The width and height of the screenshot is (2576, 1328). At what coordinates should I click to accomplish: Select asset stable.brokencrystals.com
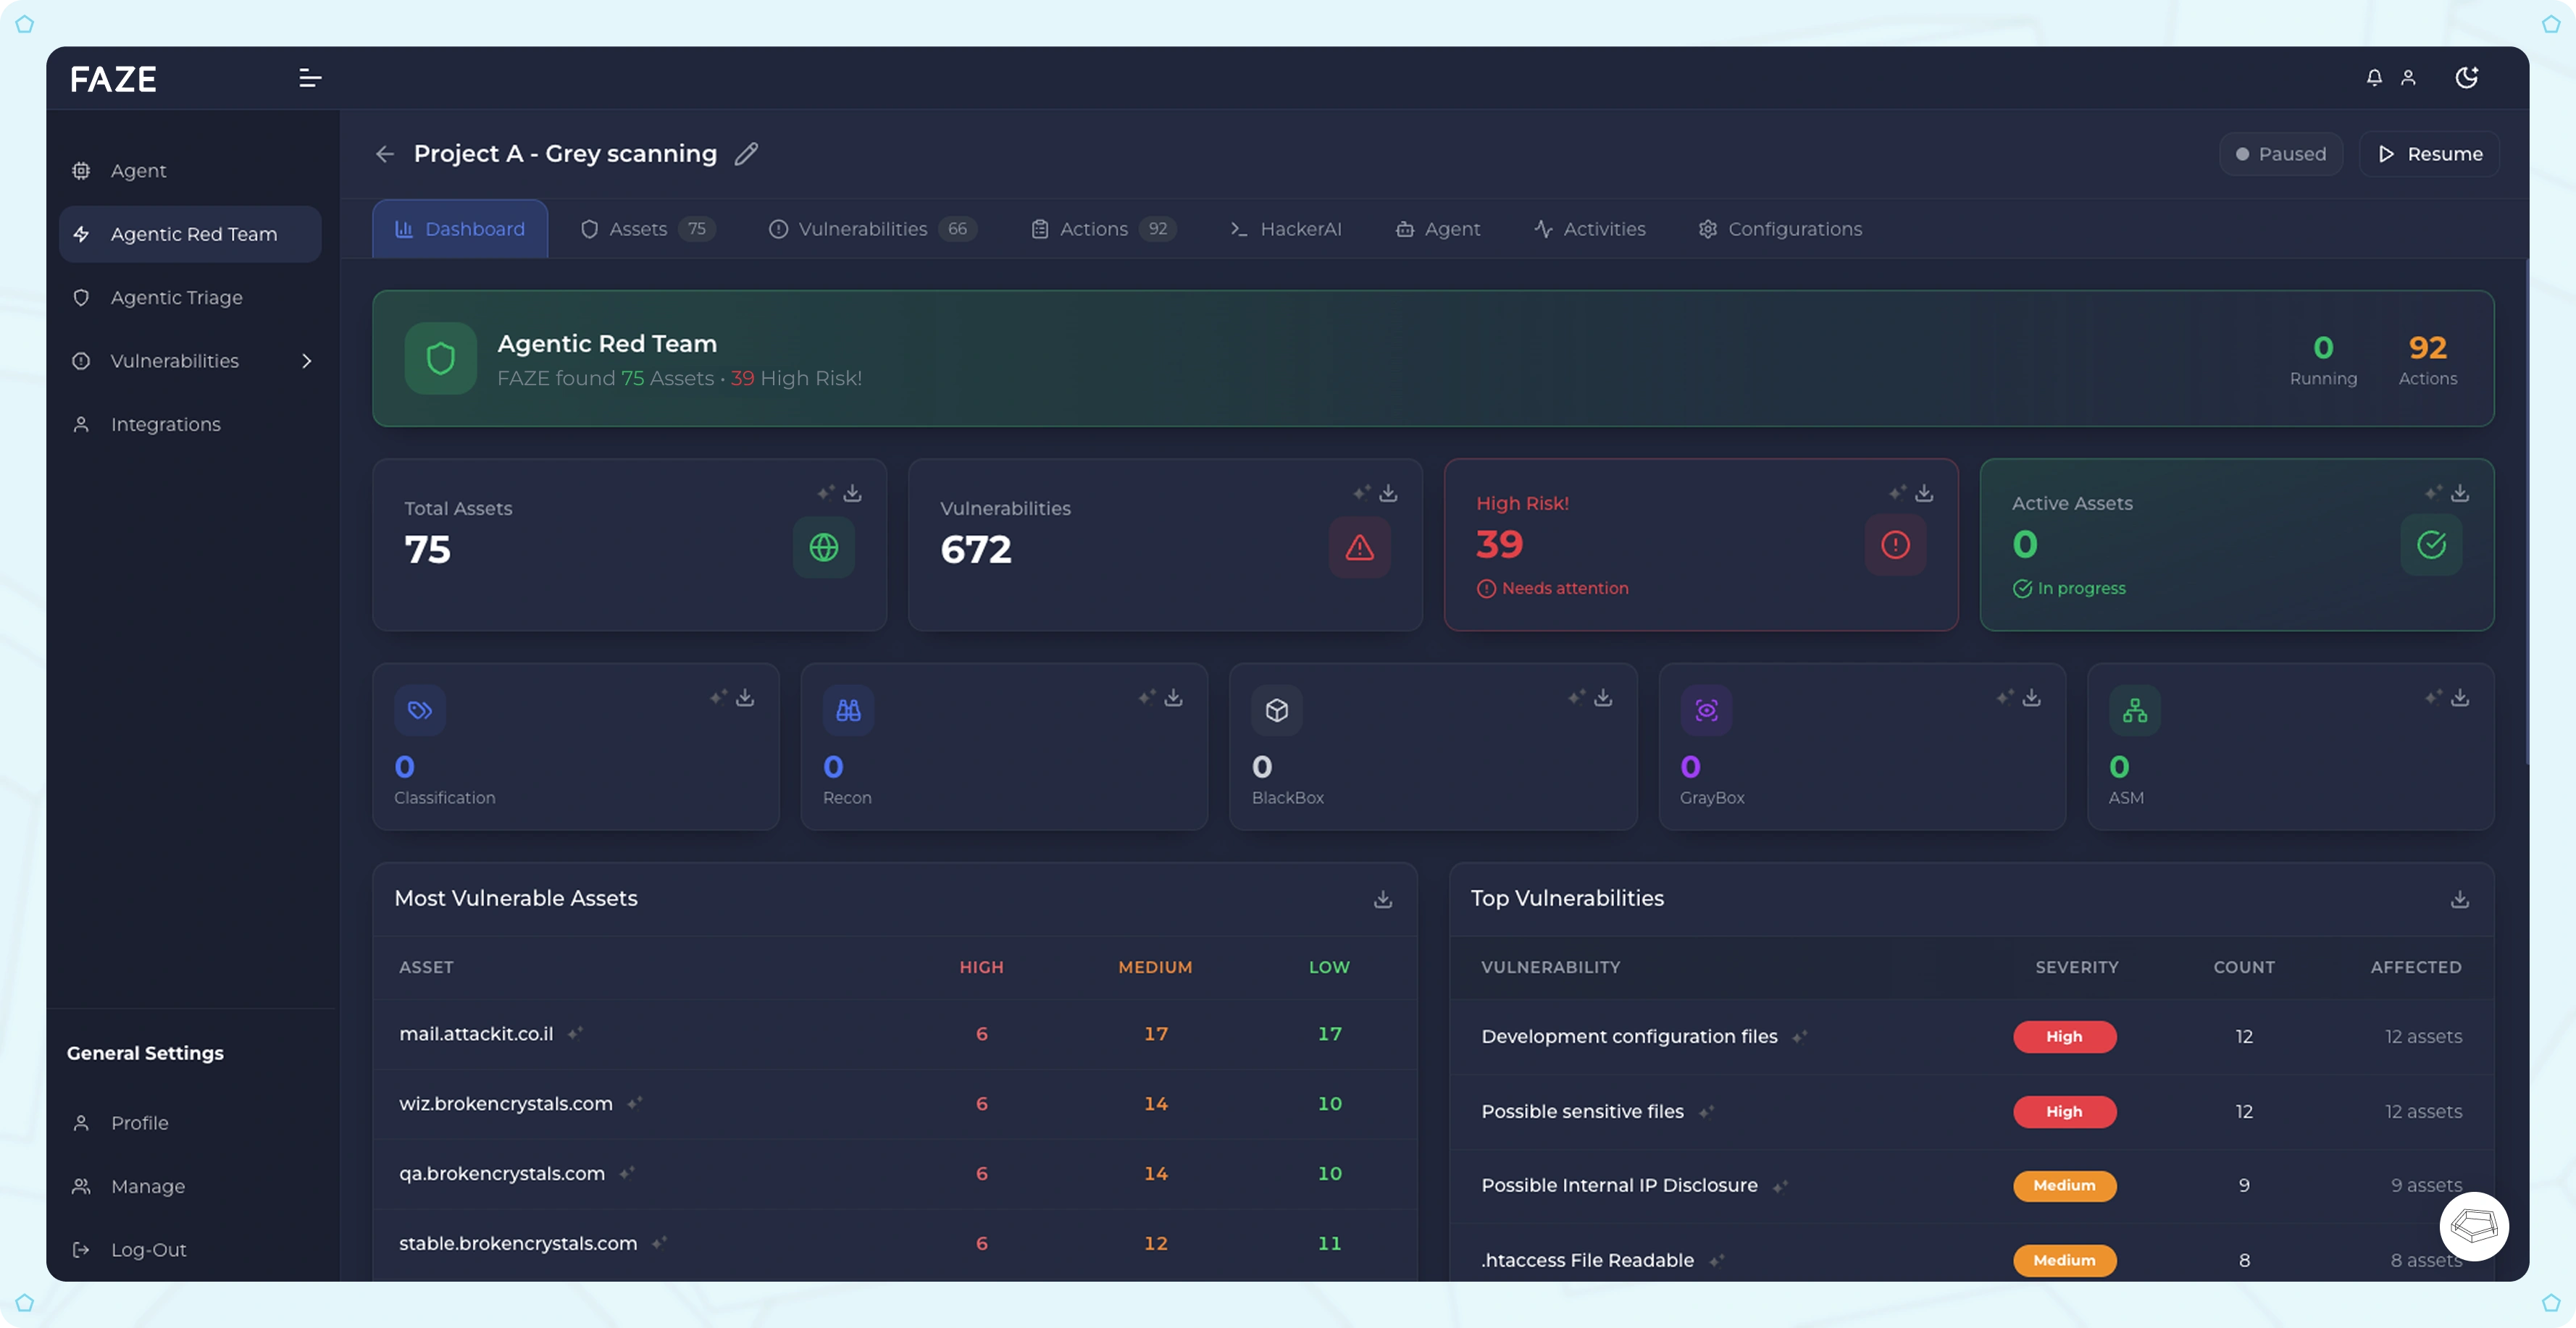518,1244
